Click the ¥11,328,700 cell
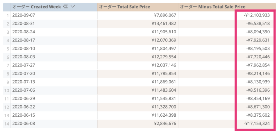 pyautogui.click(x=164, y=107)
